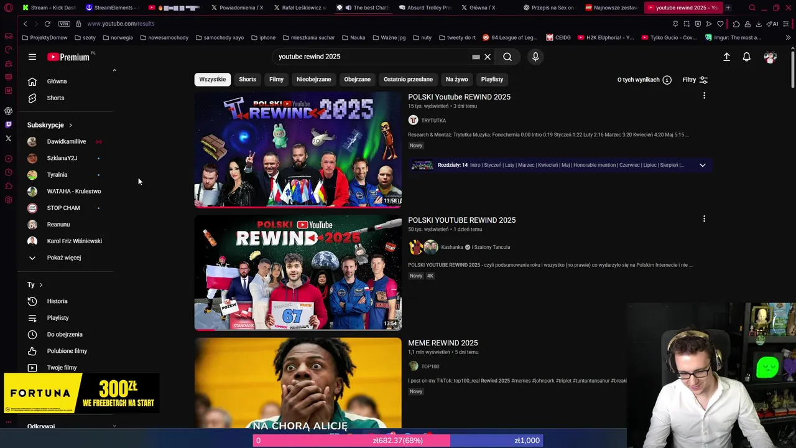Open YouTube notifications bell
Viewport: 796px width, 448px height.
pos(747,57)
